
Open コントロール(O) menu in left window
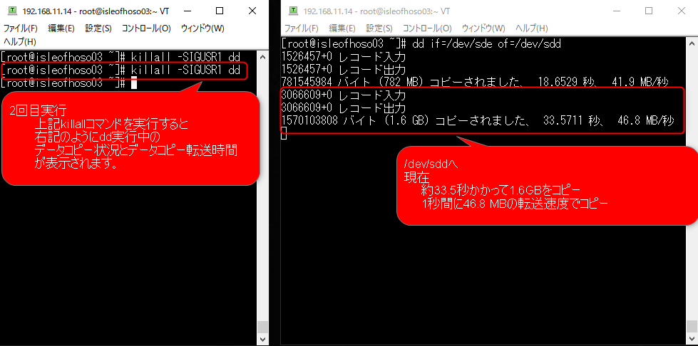click(146, 28)
